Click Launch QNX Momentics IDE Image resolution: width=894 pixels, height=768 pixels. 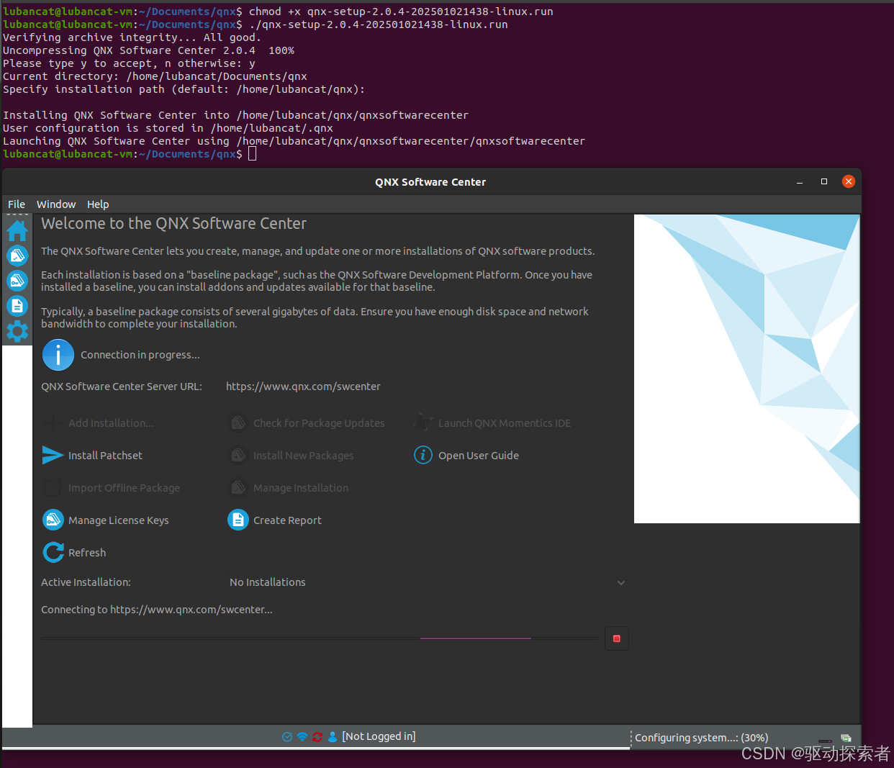pyautogui.click(x=492, y=423)
